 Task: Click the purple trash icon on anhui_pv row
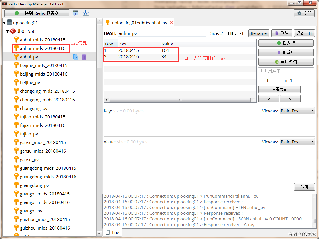[84, 57]
